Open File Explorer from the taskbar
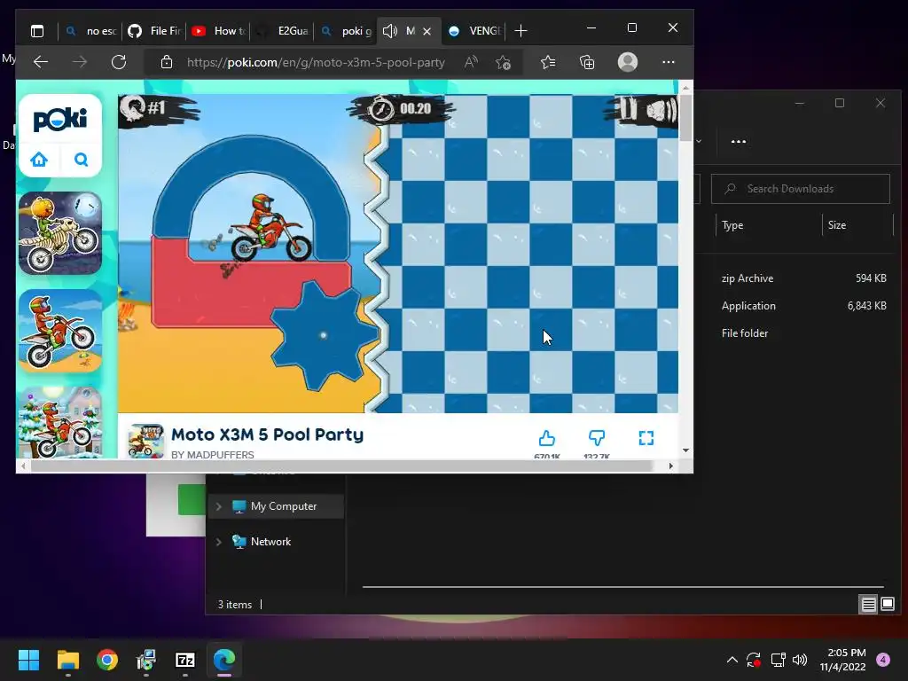The height and width of the screenshot is (681, 908). [x=67, y=660]
